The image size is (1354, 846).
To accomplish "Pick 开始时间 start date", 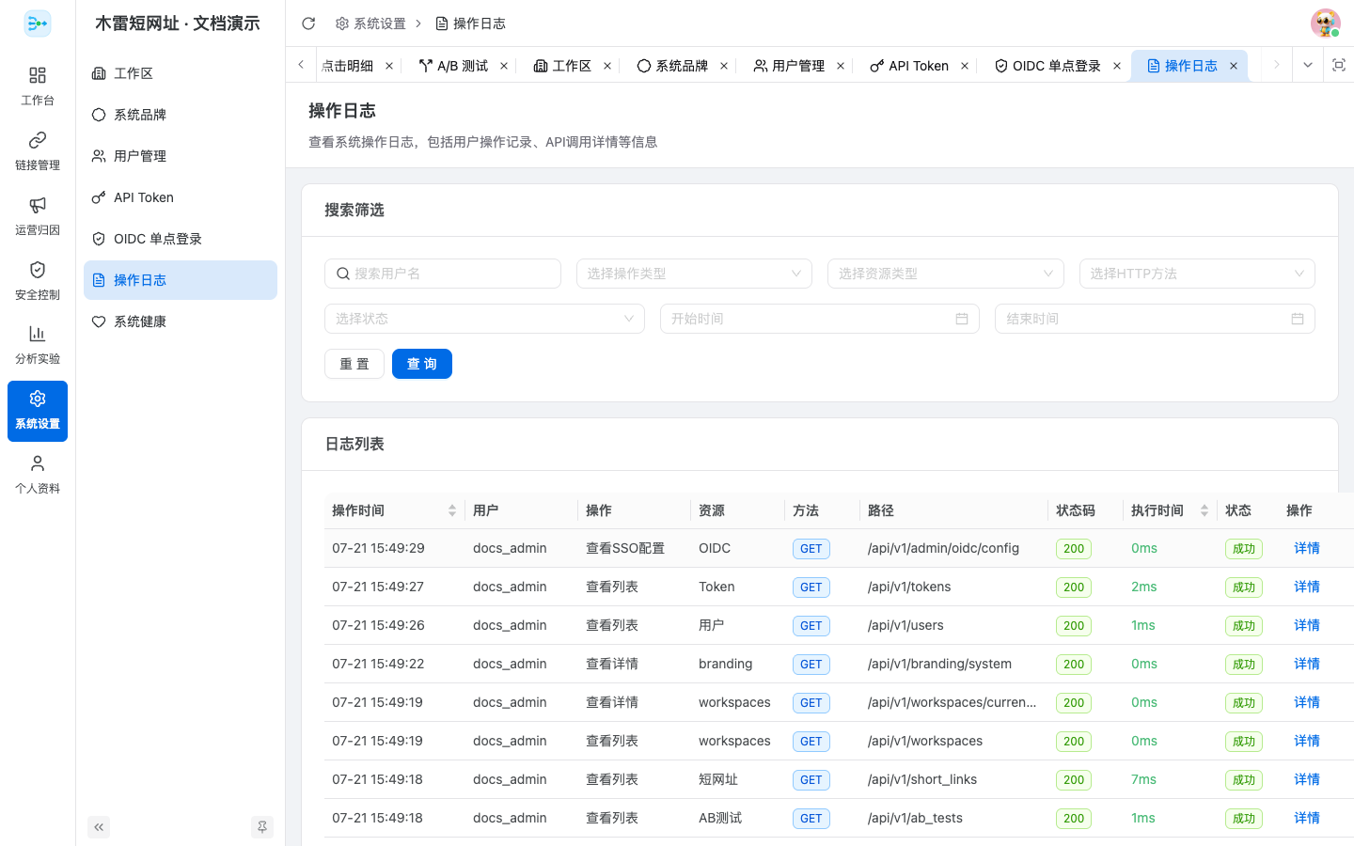I will coord(820,319).
